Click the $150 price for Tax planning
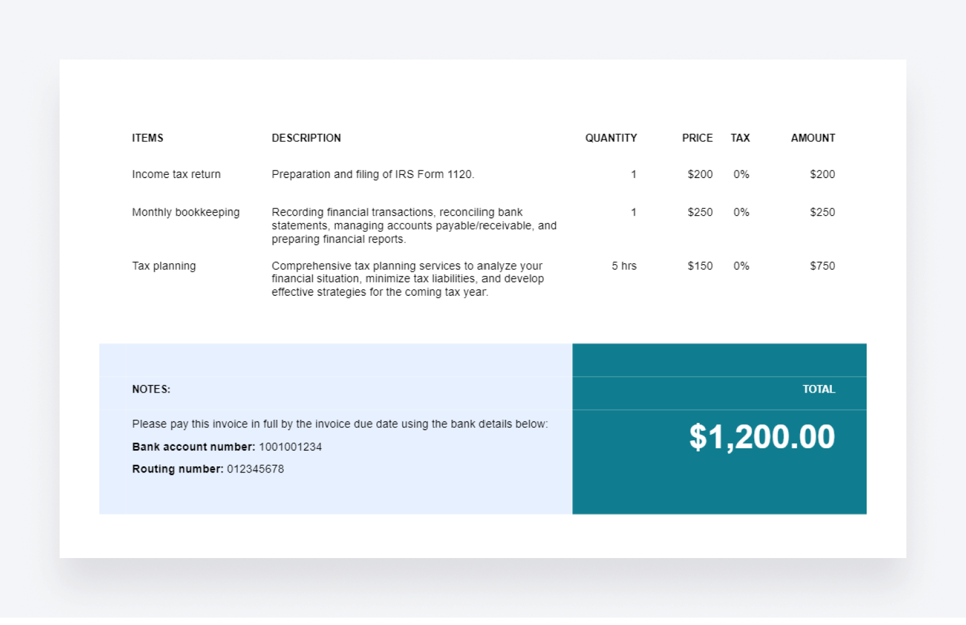 click(x=700, y=265)
